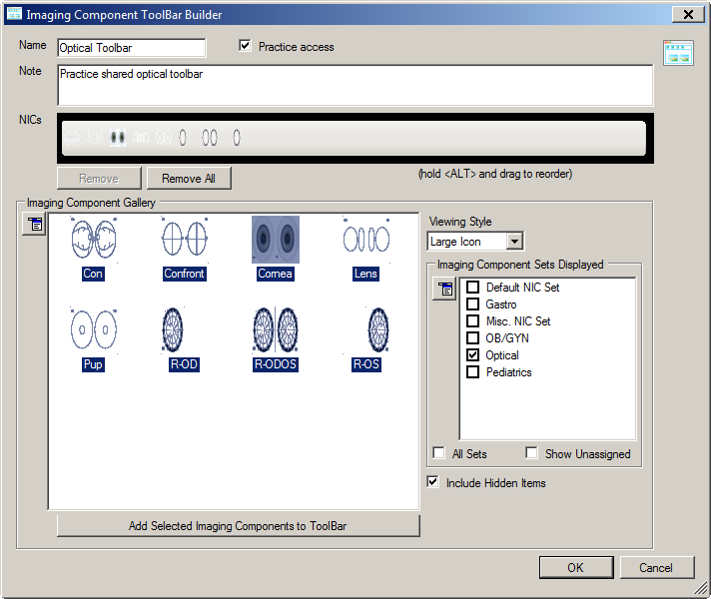Click the Note text area
The height and width of the screenshot is (599, 711).
pos(355,85)
